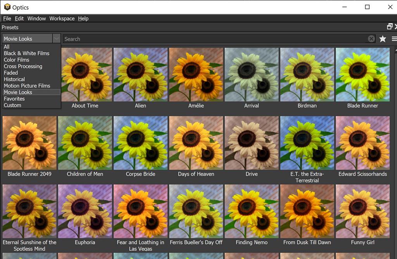Pick the Faded category
The image size is (397, 259).
tap(31, 73)
